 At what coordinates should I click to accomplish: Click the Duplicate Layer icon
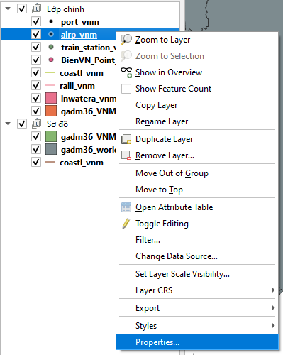(x=126, y=139)
